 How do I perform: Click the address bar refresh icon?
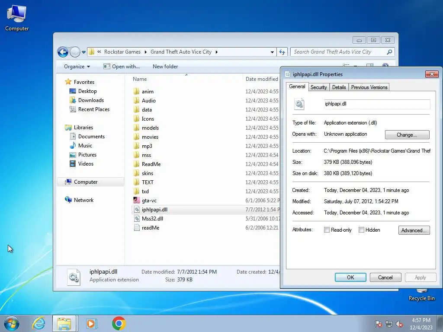[x=282, y=52]
